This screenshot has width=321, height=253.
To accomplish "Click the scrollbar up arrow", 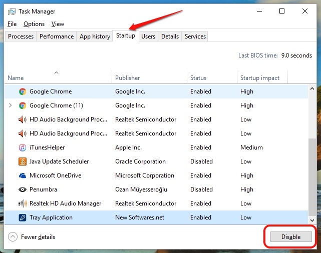I will tap(312, 88).
